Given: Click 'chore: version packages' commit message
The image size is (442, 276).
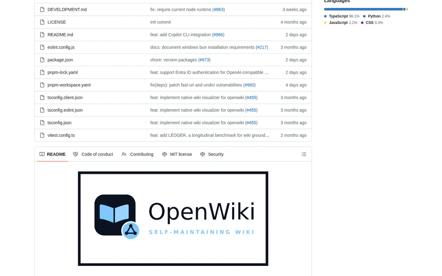Looking at the screenshot, I should [x=173, y=60].
